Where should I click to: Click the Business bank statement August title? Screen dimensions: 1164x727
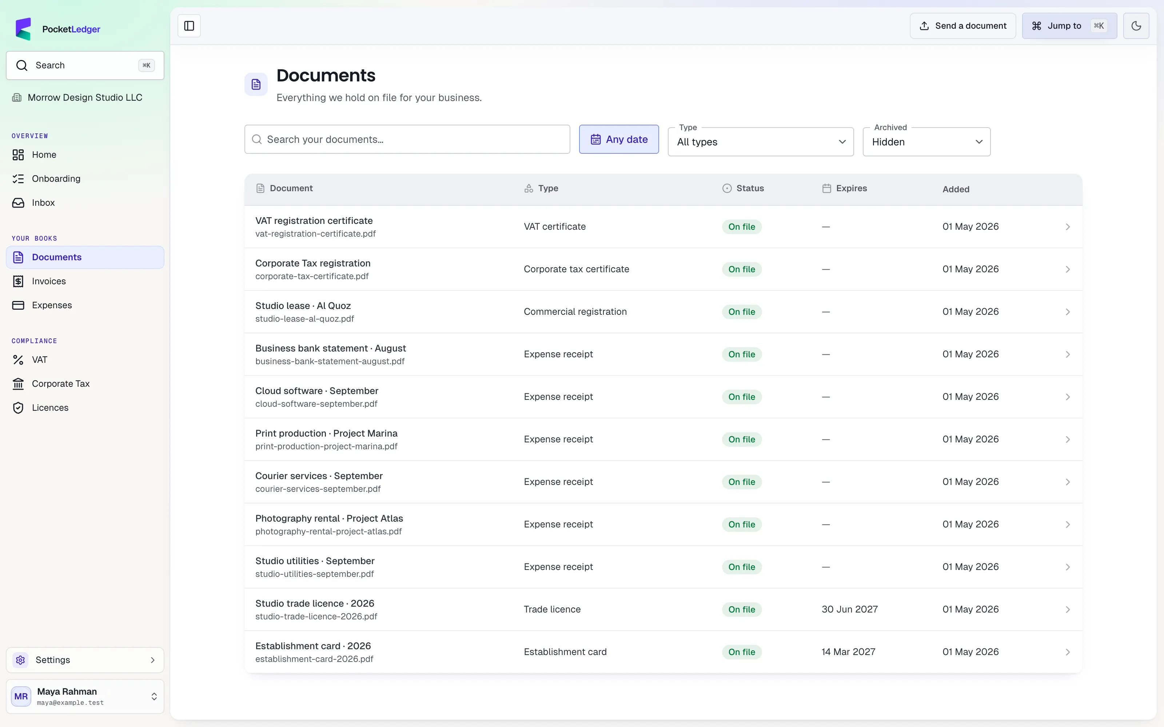tap(330, 348)
